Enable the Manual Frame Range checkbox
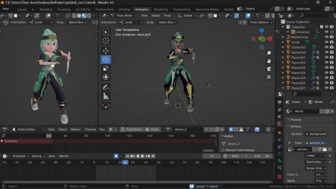This screenshot has width=336, height=189. tap(223, 150)
